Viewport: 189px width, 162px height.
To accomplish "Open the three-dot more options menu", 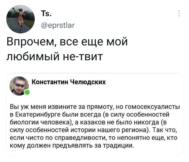I will click(179, 14).
